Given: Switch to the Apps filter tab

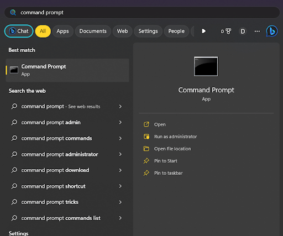Looking at the screenshot, I should click(62, 31).
